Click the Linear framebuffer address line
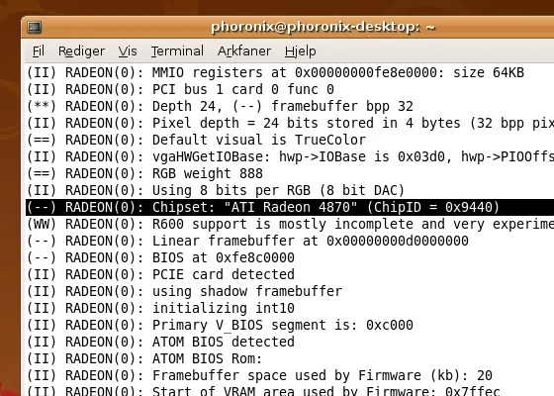Screen dimensions: 554x396 [247, 241]
